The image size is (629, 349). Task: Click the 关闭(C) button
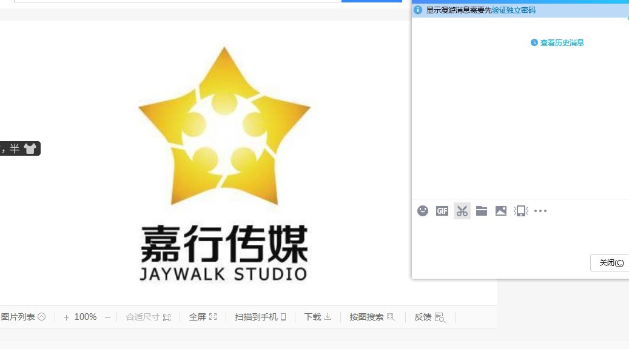tap(611, 263)
